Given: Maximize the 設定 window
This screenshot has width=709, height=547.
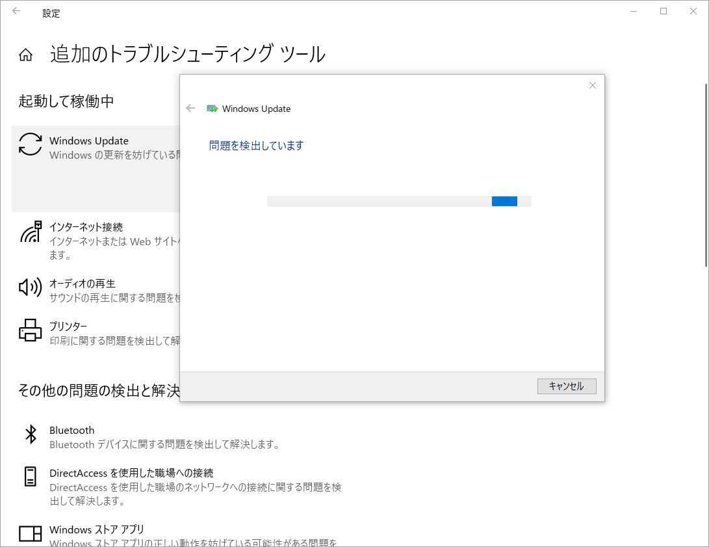Looking at the screenshot, I should point(664,11).
